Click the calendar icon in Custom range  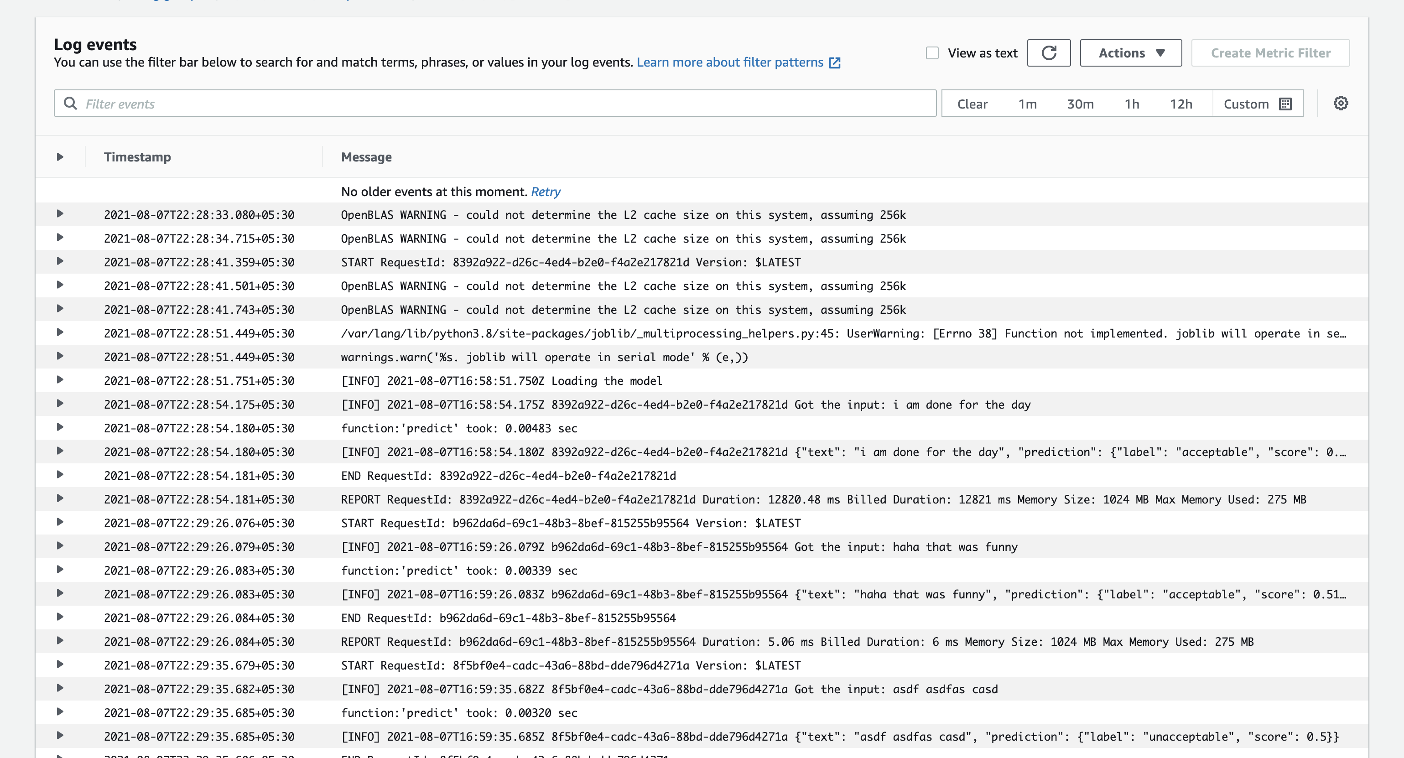[1285, 104]
